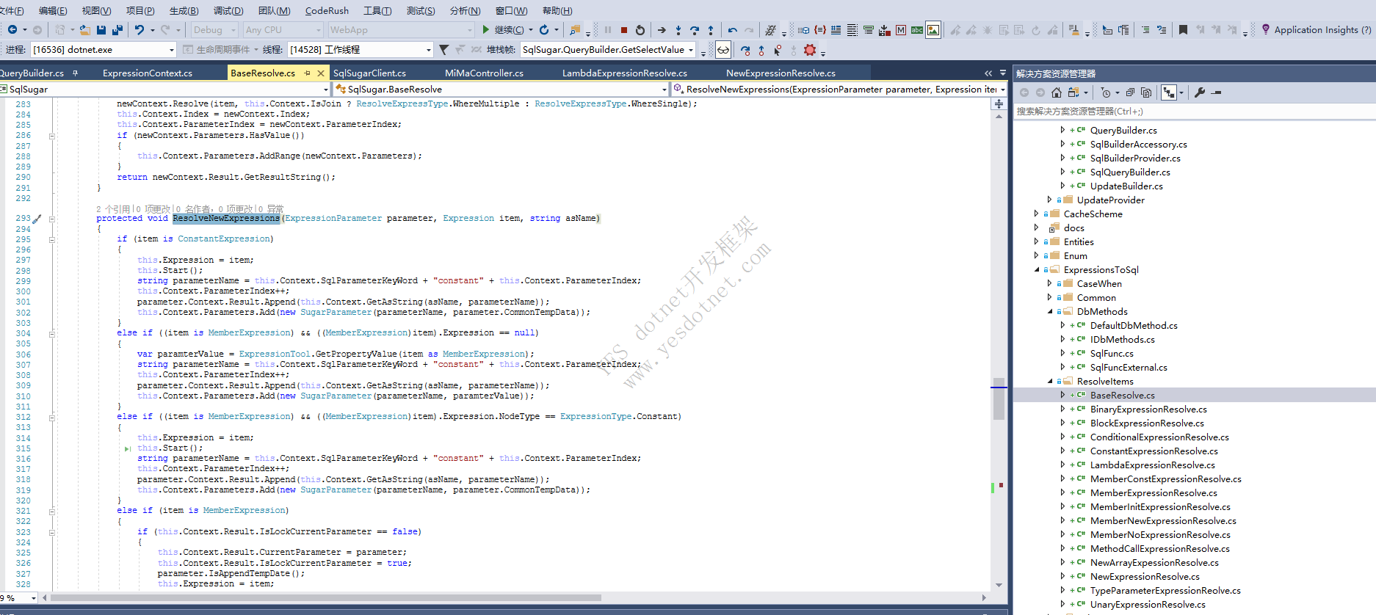Open the Debug configuration dropdown
Screen dimensions: 1376x615
coord(214,30)
